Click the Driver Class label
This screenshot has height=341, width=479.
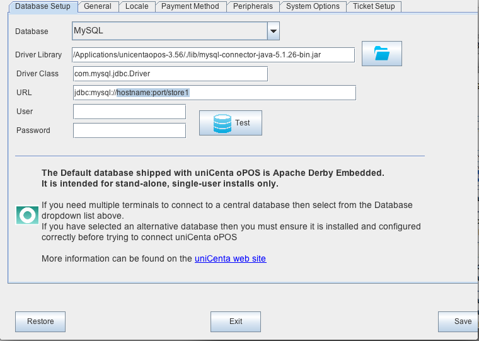[x=37, y=74]
